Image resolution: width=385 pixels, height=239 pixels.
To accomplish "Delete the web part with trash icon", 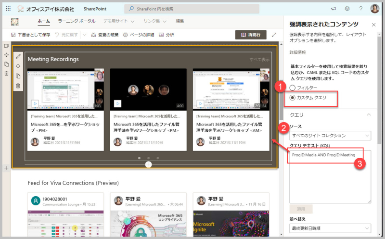I will click(18, 86).
